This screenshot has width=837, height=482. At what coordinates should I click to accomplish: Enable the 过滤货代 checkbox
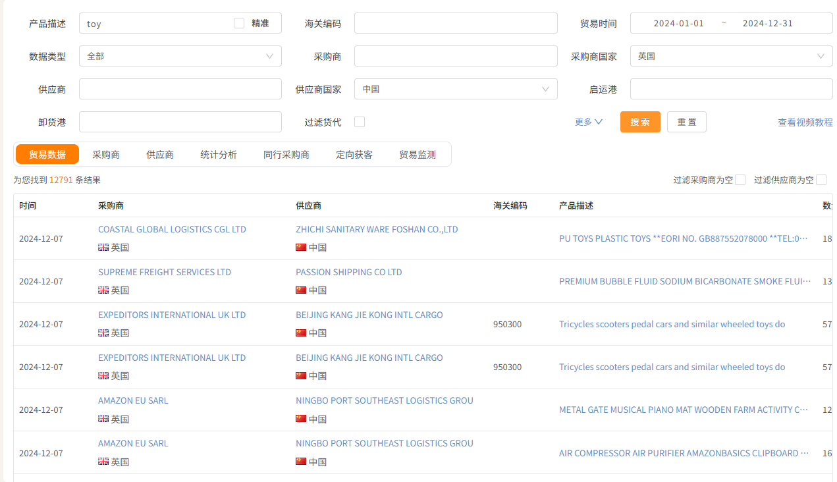coord(360,122)
